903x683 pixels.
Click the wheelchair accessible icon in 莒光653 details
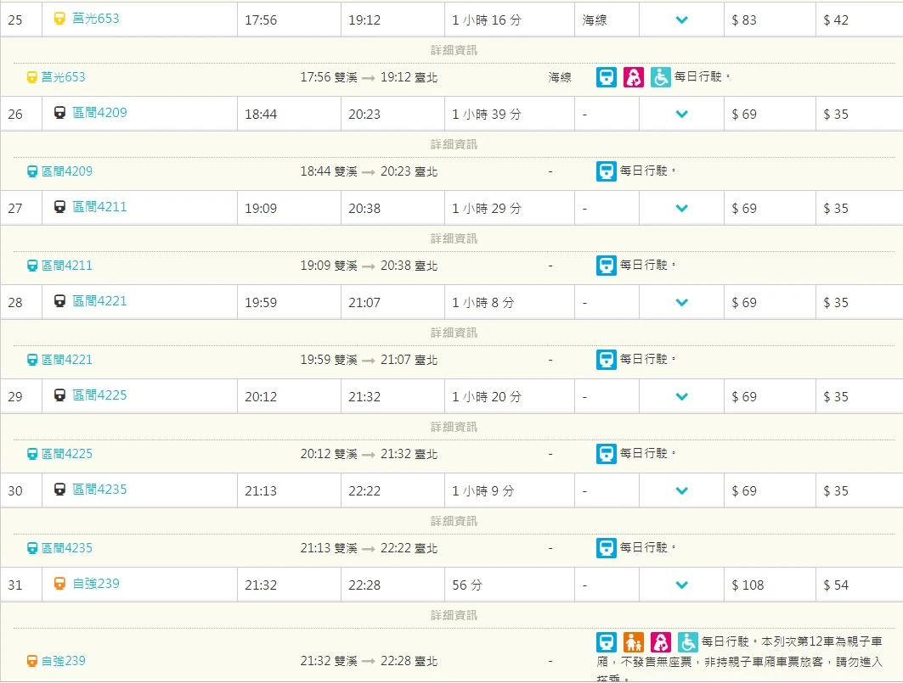tap(661, 77)
